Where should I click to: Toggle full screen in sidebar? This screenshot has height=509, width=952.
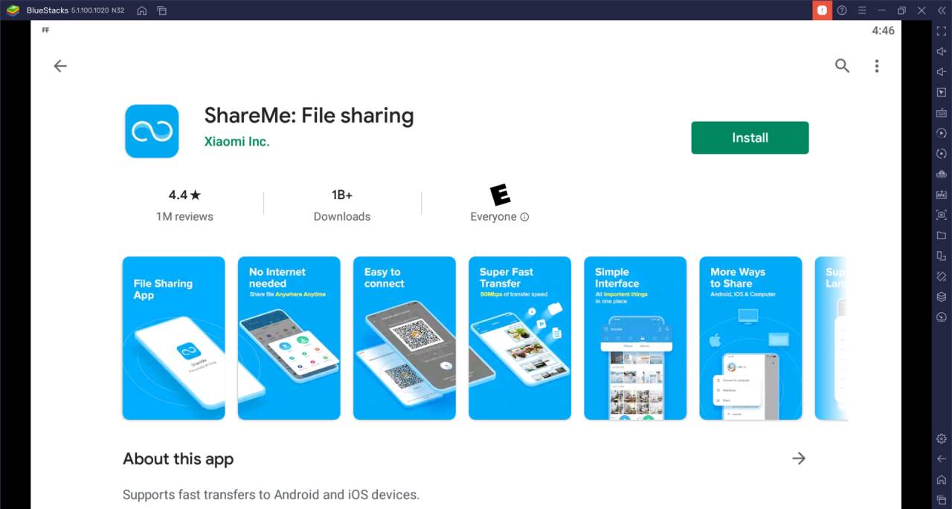[x=942, y=31]
